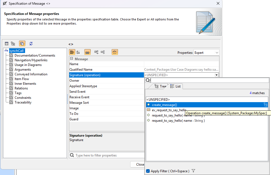Select the To Do property row
The width and height of the screenshot is (271, 175).
tap(106, 114)
